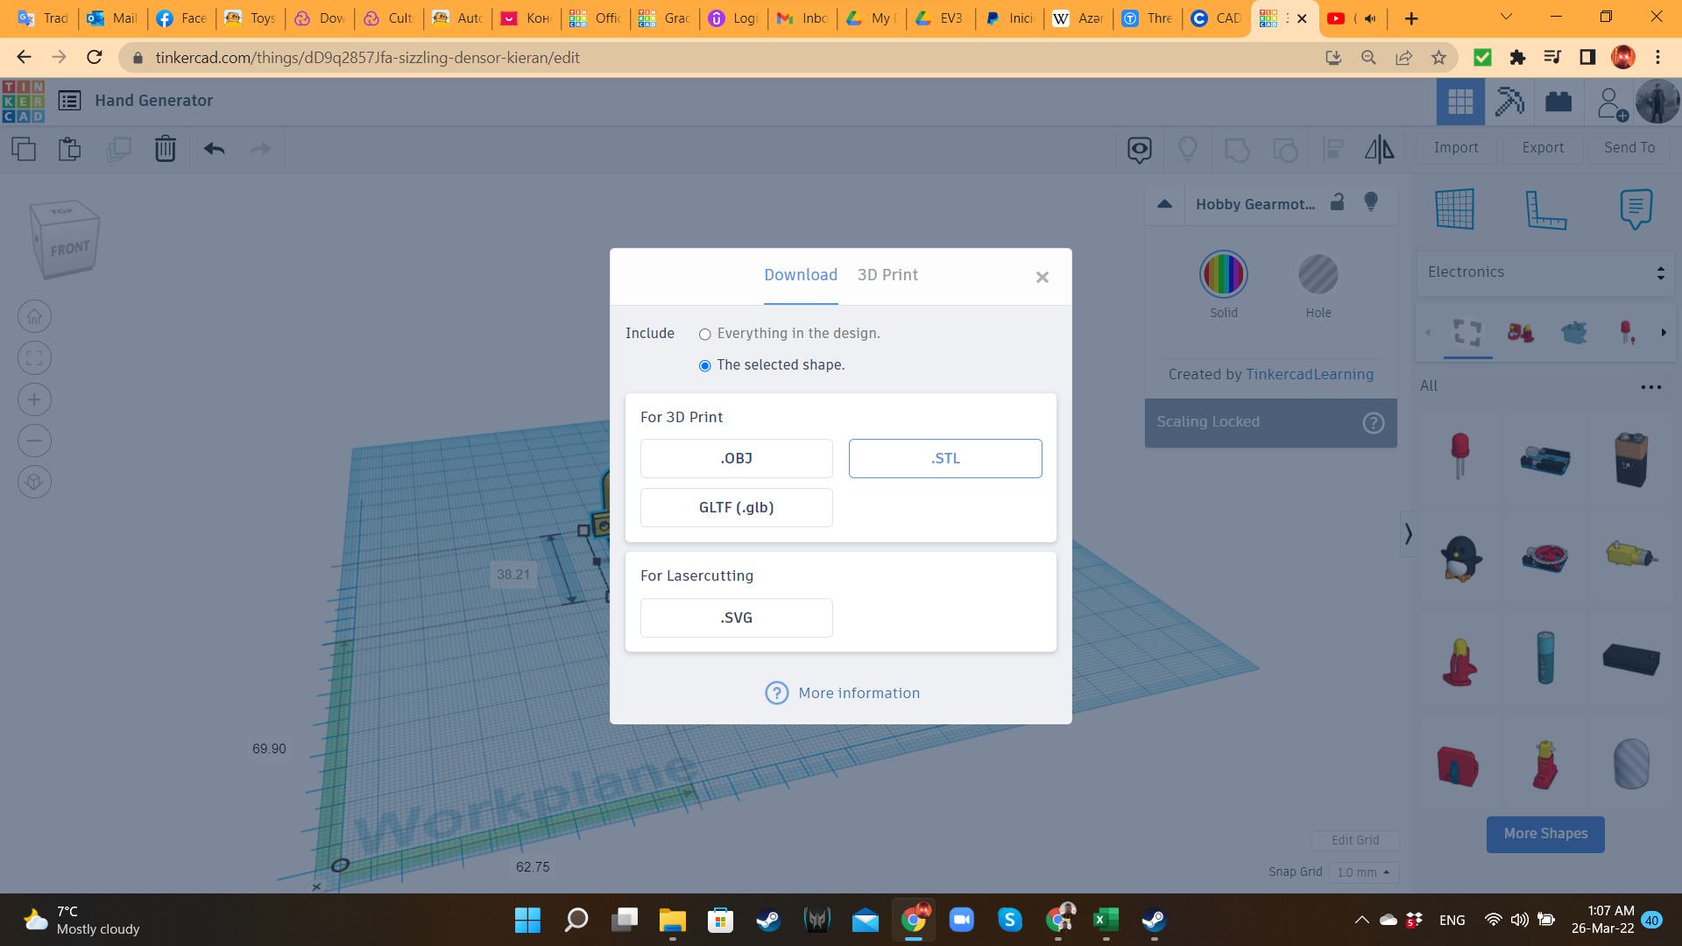The width and height of the screenshot is (1682, 946).
Task: Collapse the Hobby Gearmotor inspector panel
Action: click(x=1164, y=204)
